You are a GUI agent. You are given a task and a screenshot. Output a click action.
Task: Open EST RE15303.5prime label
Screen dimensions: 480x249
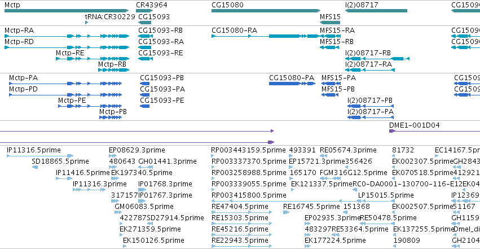click(240, 218)
